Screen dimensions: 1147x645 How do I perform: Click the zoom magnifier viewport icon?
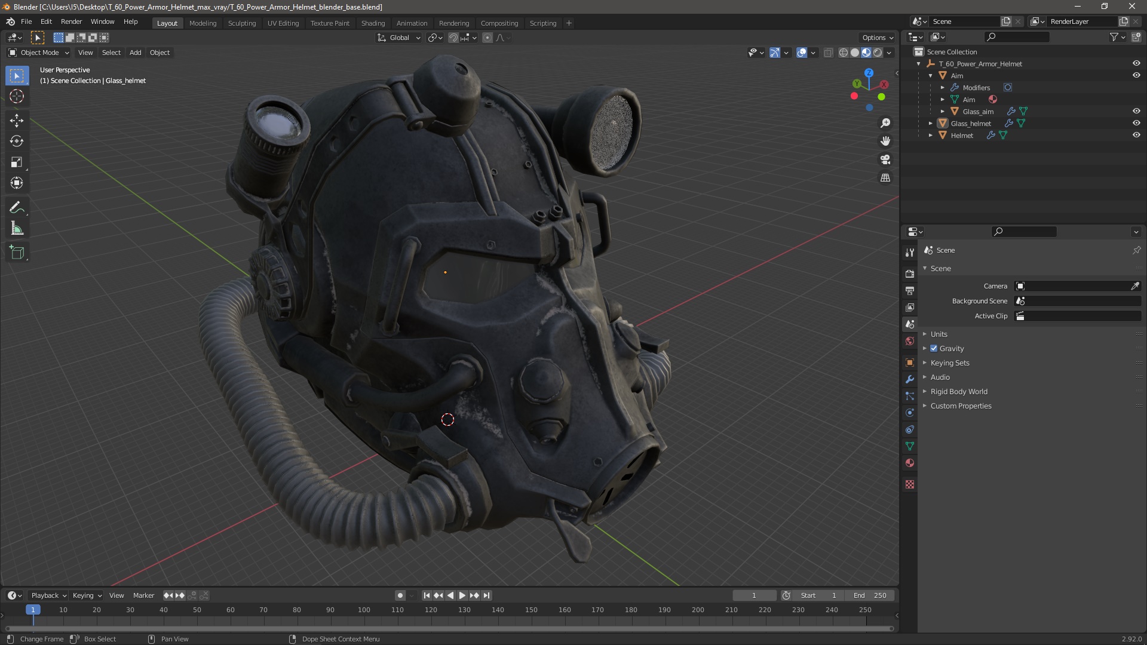885,123
